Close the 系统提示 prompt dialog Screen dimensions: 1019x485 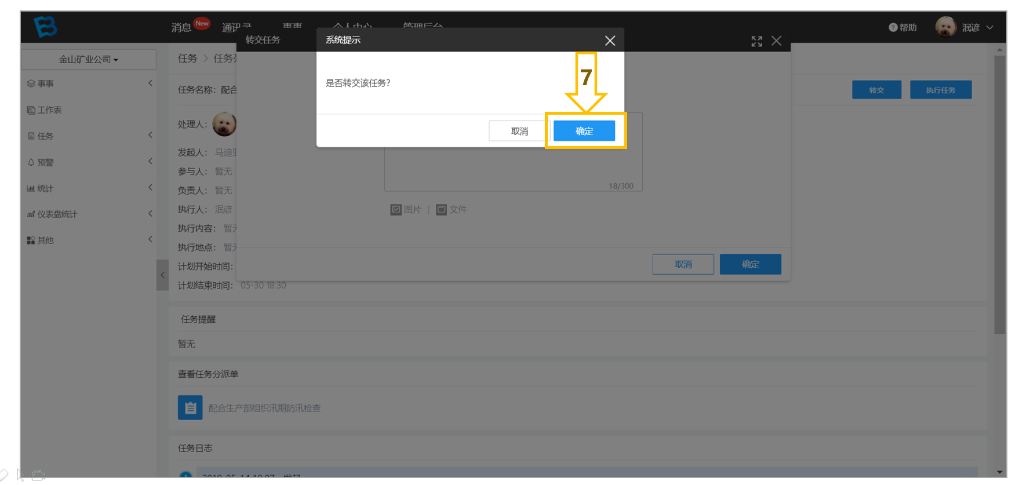click(610, 41)
